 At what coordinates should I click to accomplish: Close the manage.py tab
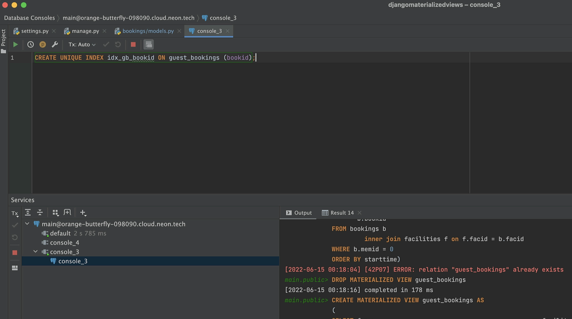pos(104,31)
